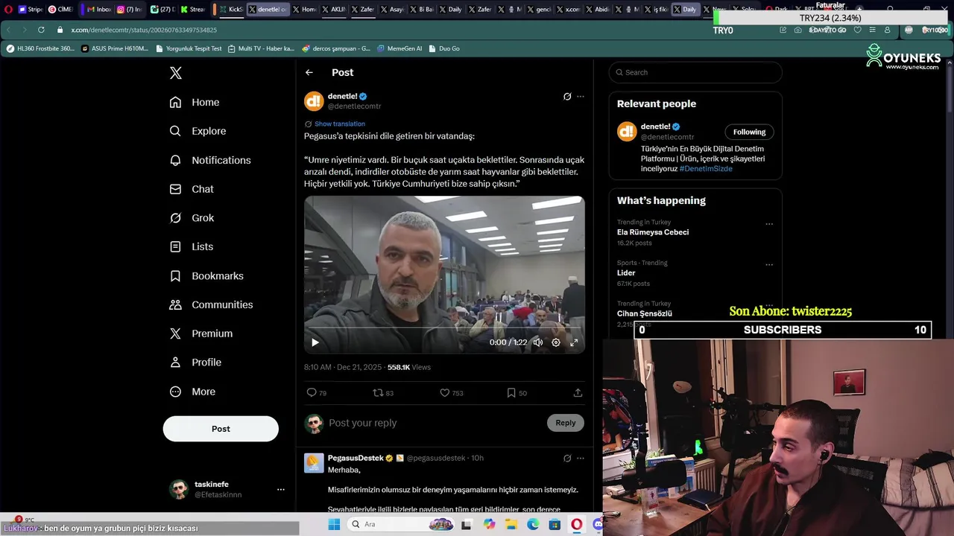Click the white Post button
Screen dimensions: 954x536
(x=221, y=429)
